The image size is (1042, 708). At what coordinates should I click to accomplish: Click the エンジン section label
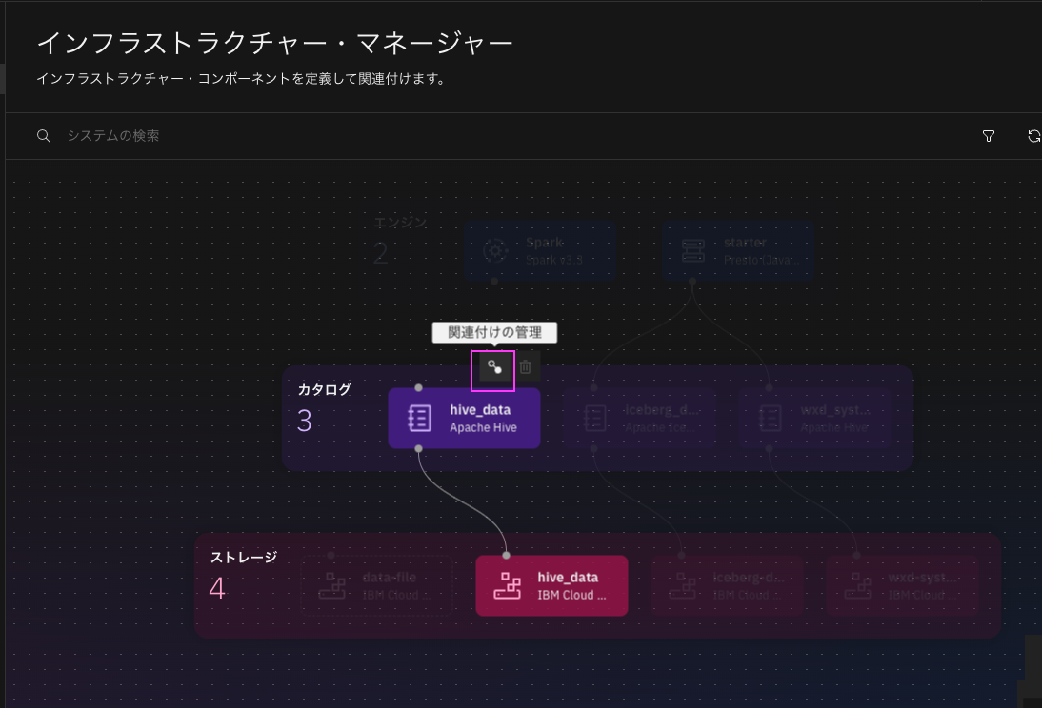pyautogui.click(x=400, y=223)
